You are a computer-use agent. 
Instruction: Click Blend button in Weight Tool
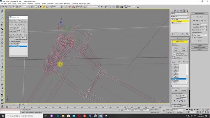25,35
